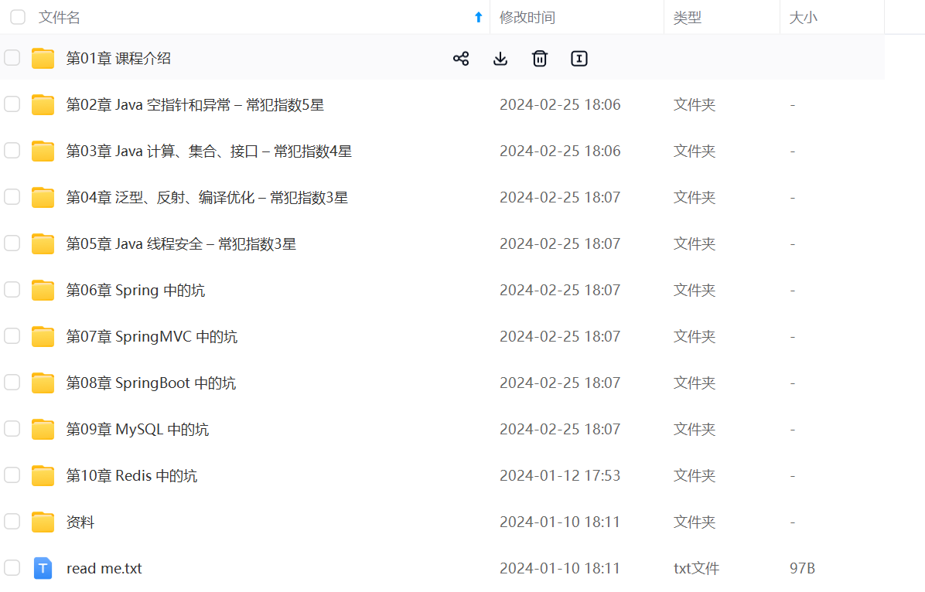
Task: Open folder icon for 第08章 SpringBoot 中的坑
Action: [43, 383]
